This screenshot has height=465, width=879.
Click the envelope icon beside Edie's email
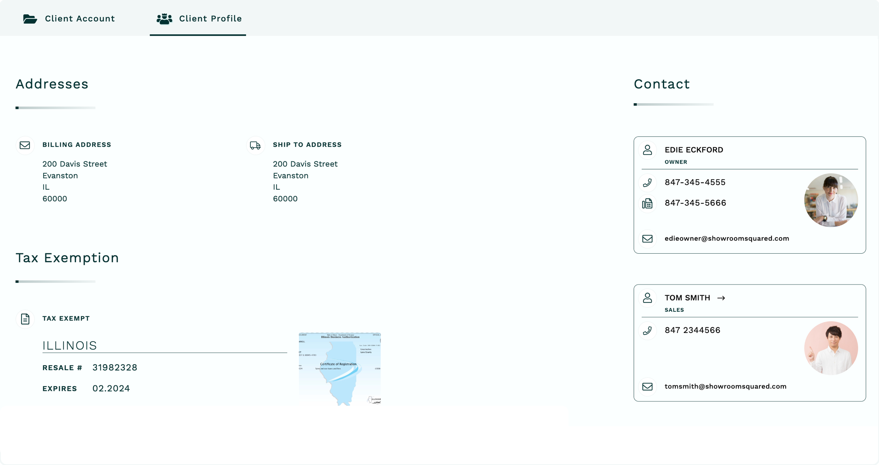click(648, 239)
